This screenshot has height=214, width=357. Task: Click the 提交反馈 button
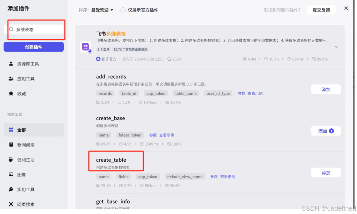(321, 10)
